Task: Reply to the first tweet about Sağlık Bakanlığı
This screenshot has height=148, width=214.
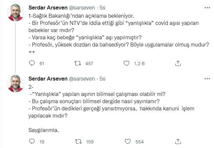Action: click(x=32, y=64)
